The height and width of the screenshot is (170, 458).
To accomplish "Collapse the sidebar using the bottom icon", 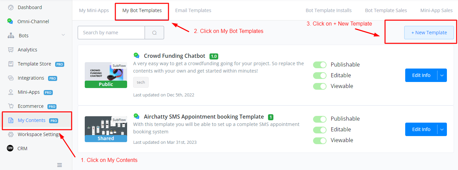I will pos(60,165).
